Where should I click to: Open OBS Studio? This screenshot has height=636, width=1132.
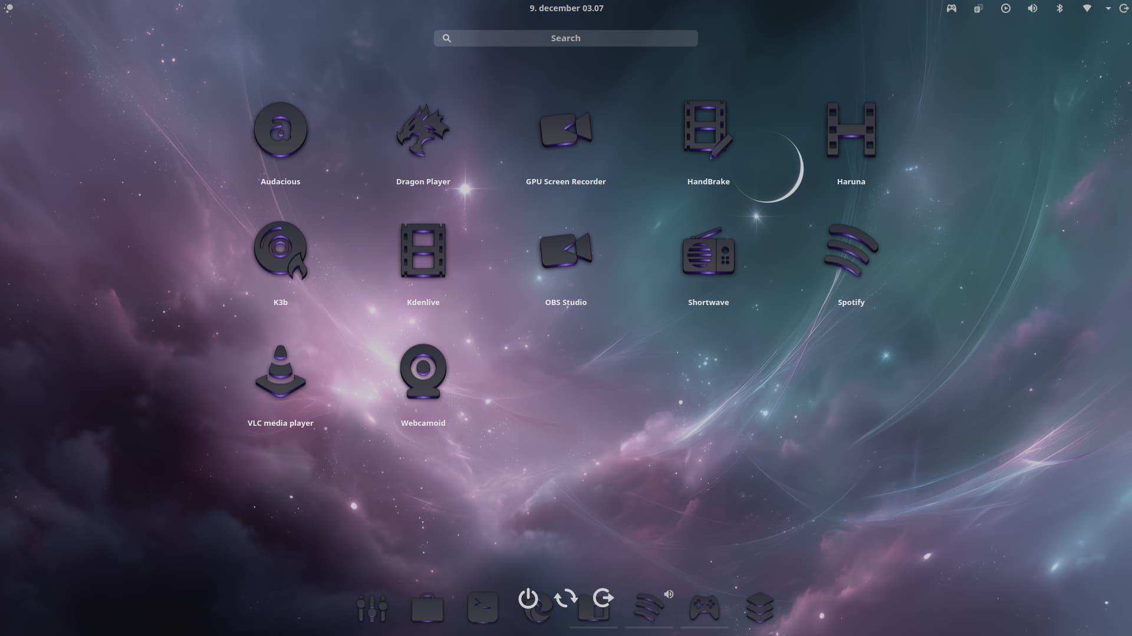pos(565,251)
